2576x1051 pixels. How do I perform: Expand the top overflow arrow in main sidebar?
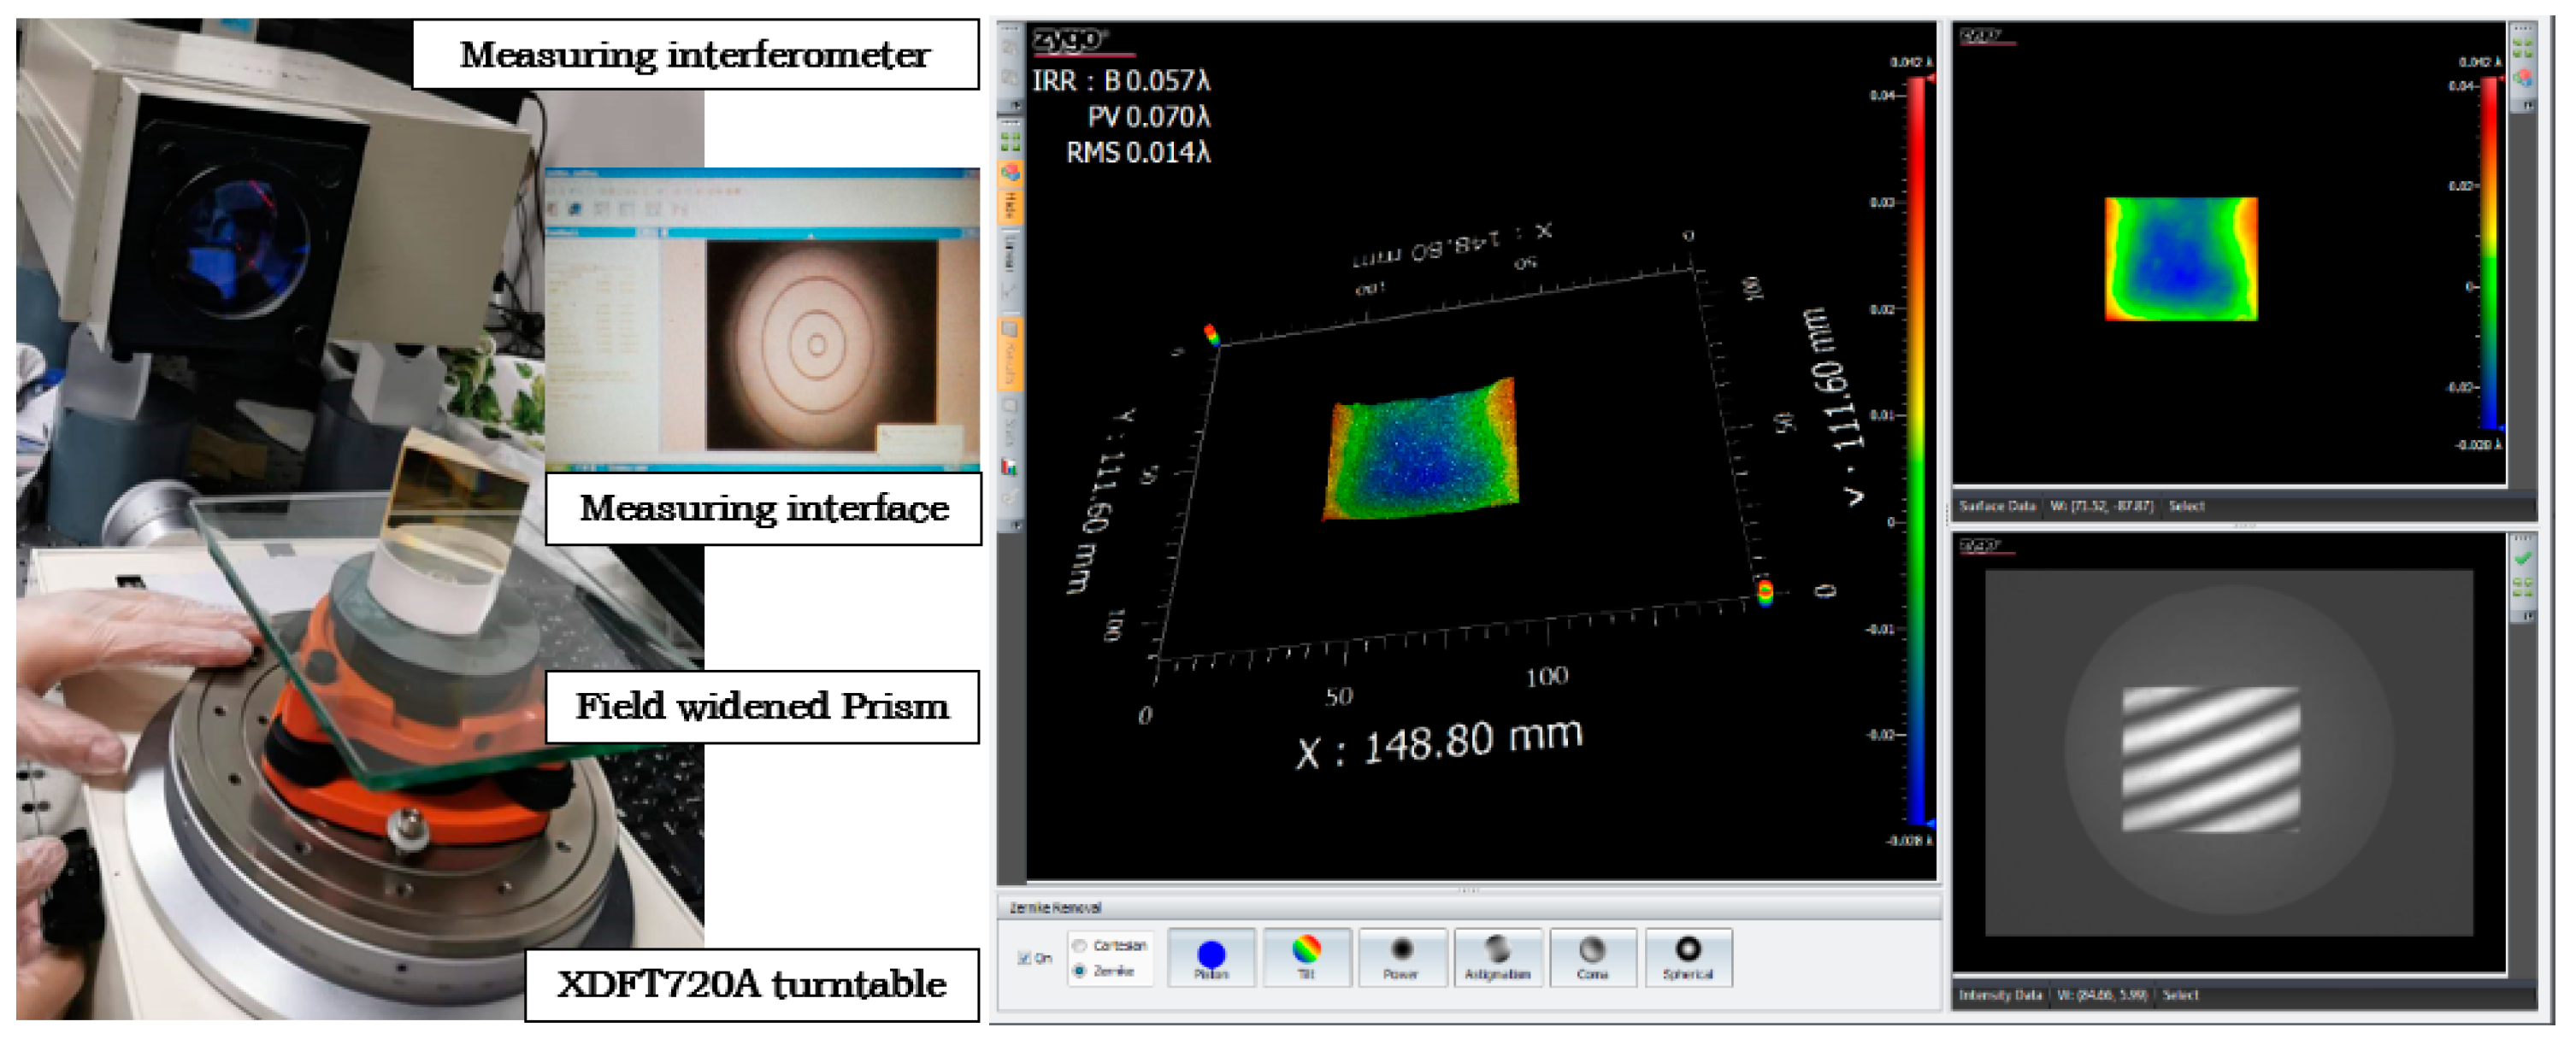(1015, 105)
